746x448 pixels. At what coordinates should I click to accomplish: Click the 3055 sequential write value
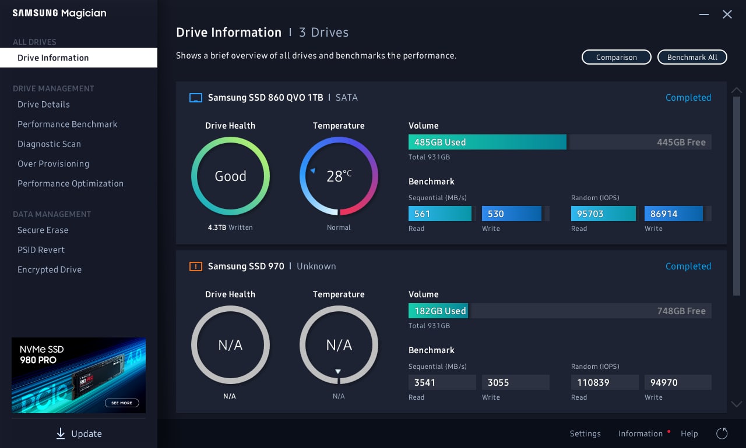click(x=515, y=382)
